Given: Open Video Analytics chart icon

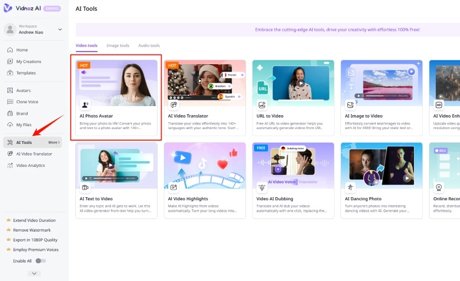Looking at the screenshot, I should pos(10,165).
